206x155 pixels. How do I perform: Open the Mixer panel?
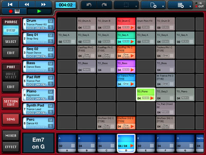tap(11, 136)
